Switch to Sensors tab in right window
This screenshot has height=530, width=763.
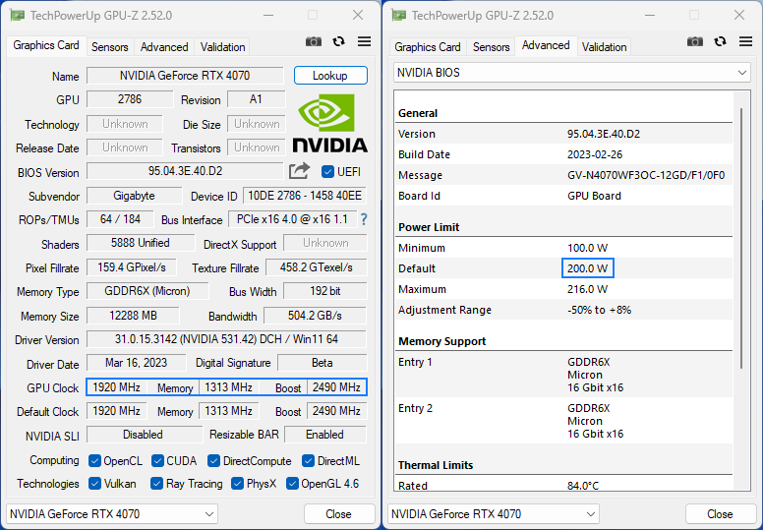tap(491, 47)
